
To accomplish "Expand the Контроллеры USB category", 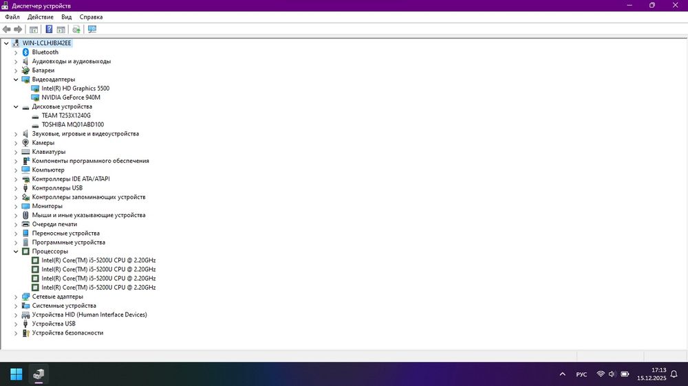I will 16,188.
